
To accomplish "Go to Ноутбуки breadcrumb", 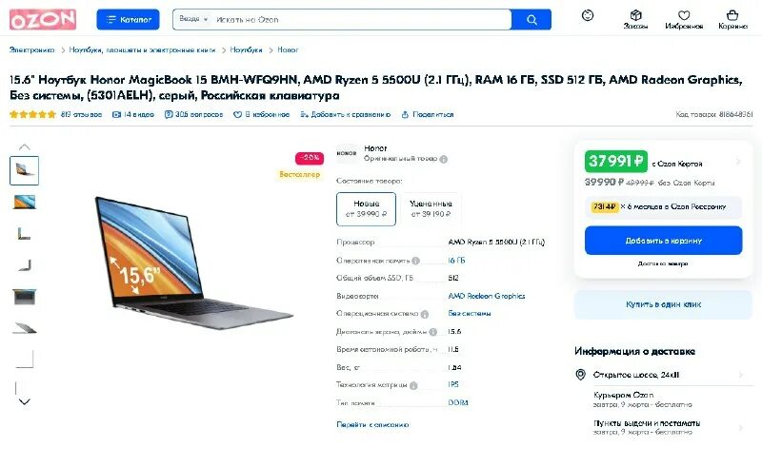I will click(246, 49).
